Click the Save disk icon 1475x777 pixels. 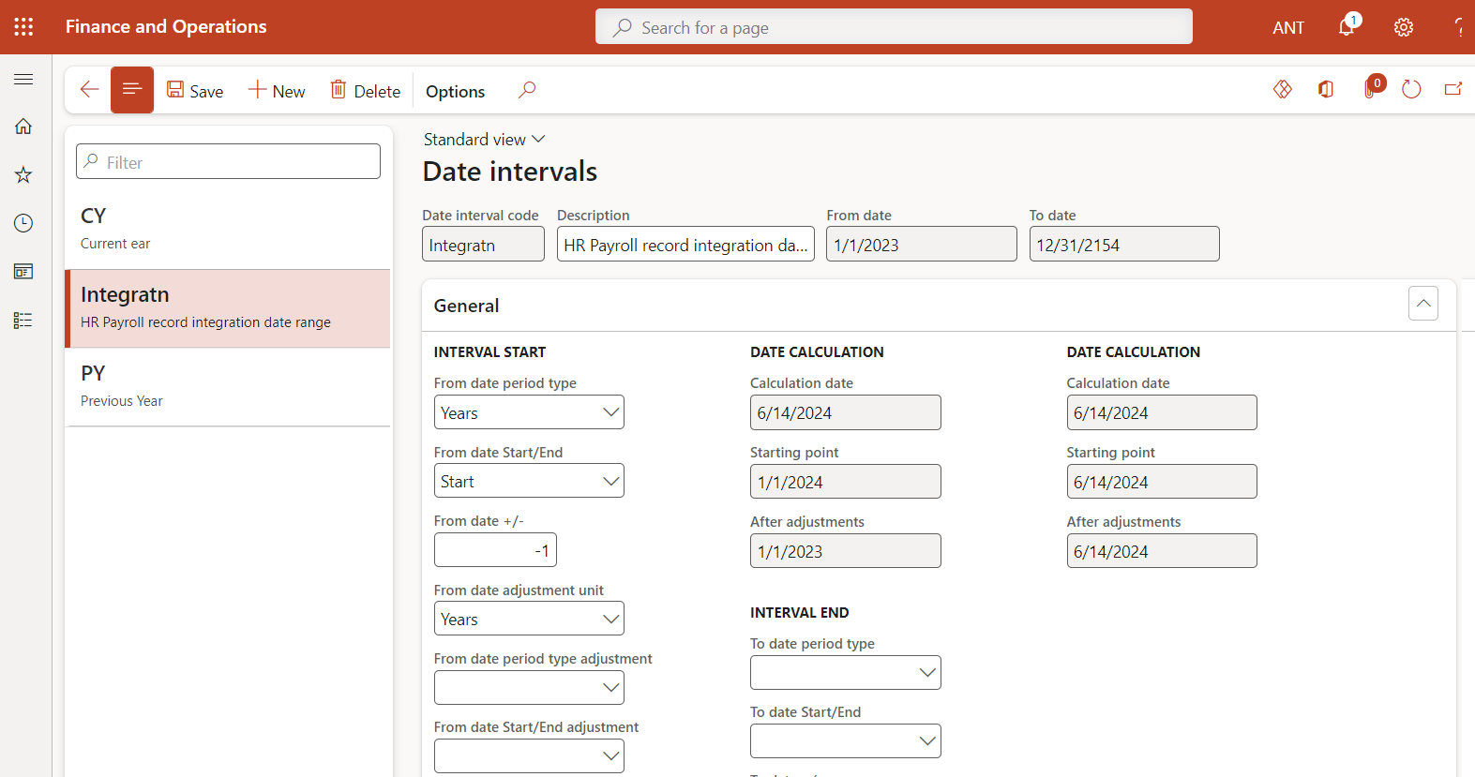tap(175, 89)
